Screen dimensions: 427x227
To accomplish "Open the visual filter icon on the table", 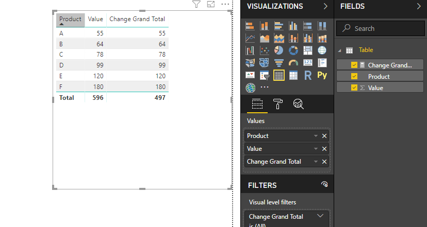I will pos(196,4).
